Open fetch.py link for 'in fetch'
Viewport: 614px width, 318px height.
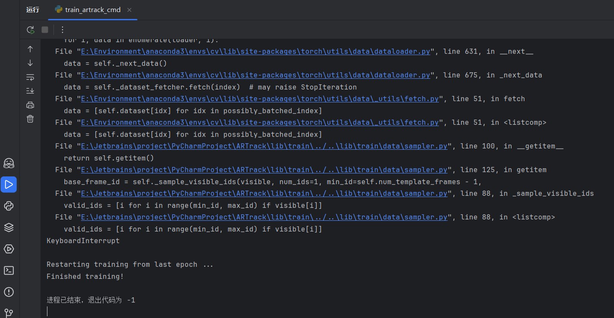260,99
